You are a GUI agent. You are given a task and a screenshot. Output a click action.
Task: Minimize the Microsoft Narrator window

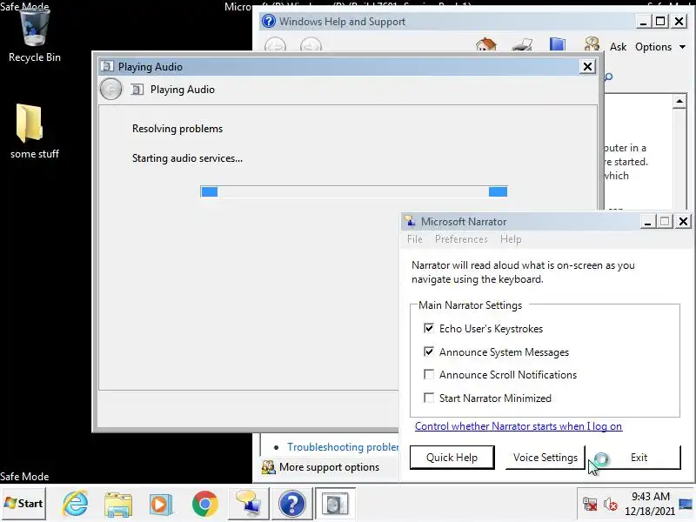click(x=647, y=221)
